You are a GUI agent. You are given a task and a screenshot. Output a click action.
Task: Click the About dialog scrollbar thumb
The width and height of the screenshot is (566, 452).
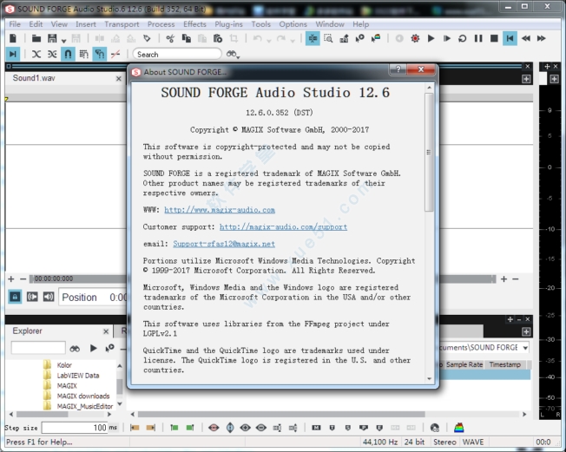[429, 152]
